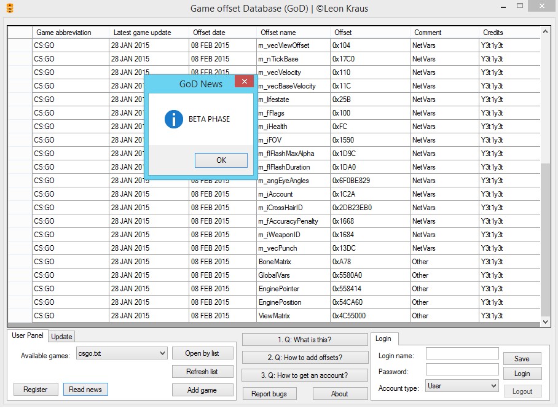Select the m_vecBaseVelocity cell

tap(293, 86)
